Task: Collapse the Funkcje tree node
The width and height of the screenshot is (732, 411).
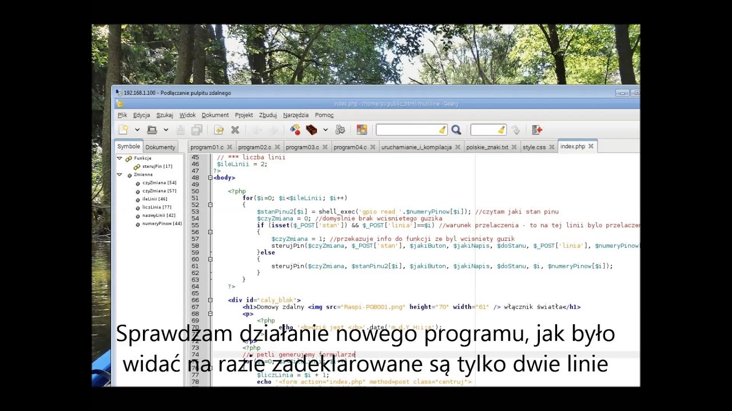Action: tap(120, 158)
